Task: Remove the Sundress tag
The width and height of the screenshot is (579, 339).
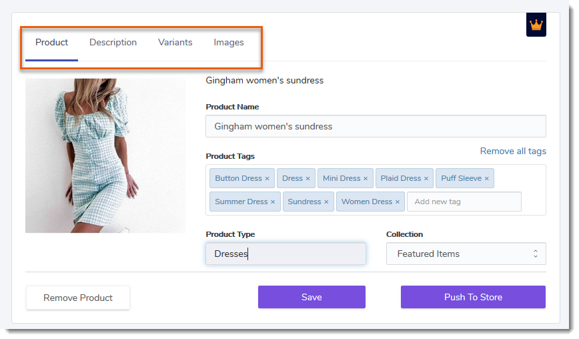Action: [x=326, y=202]
